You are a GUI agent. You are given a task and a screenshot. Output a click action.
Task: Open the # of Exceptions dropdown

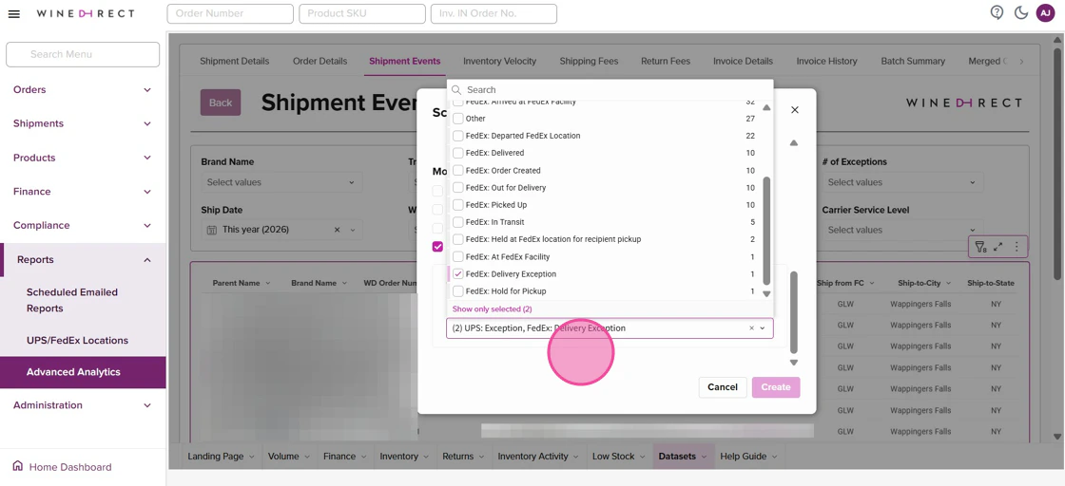[x=902, y=182]
